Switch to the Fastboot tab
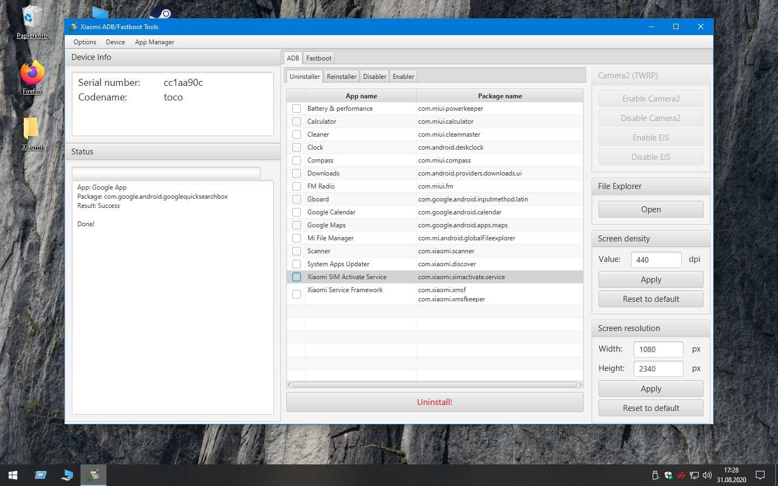The width and height of the screenshot is (778, 486). click(319, 58)
